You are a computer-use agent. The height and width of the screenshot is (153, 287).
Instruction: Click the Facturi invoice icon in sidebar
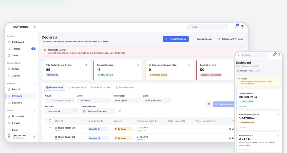(9, 89)
